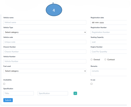Click the Seating Capacity seat field
This screenshot has width=131, height=107.
[x=109, y=42]
